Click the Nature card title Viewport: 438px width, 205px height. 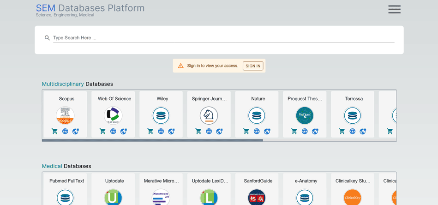coord(258,99)
